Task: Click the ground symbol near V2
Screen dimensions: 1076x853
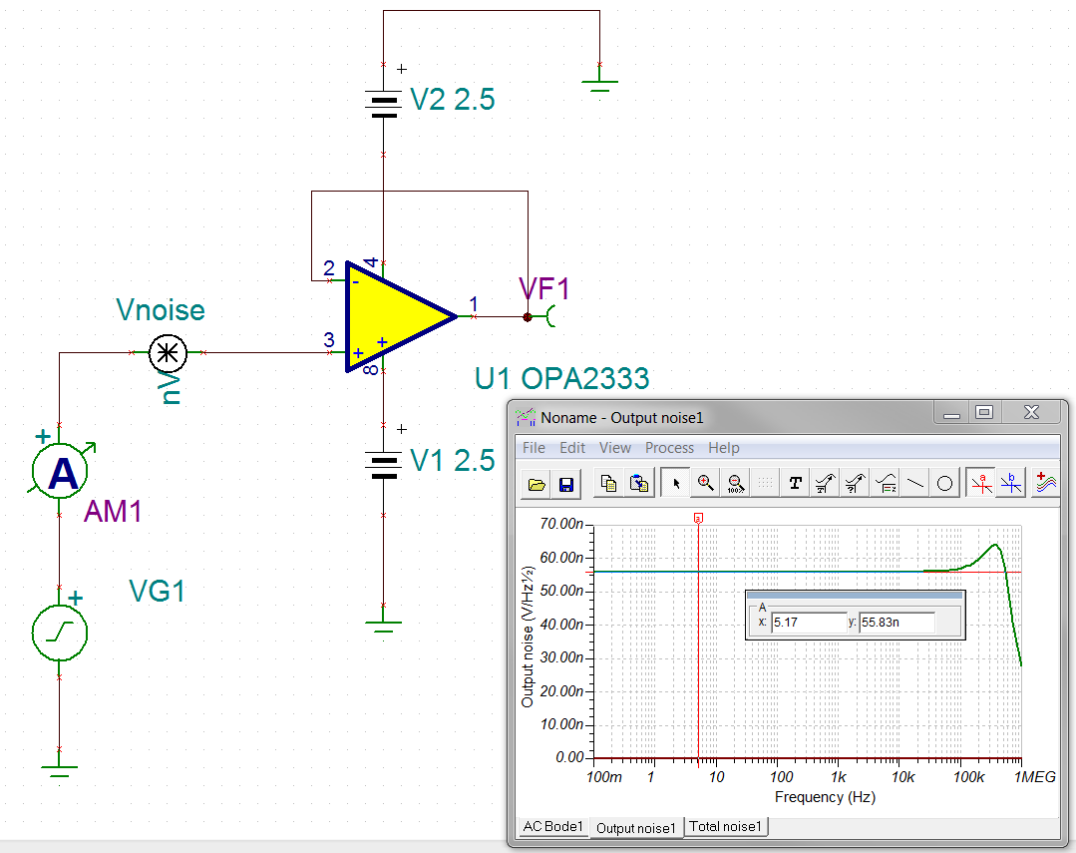Action: click(x=599, y=84)
